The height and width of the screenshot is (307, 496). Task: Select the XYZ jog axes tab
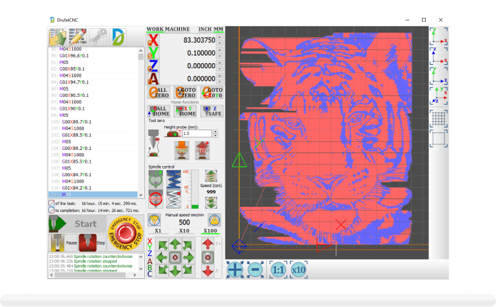[x=150, y=247]
